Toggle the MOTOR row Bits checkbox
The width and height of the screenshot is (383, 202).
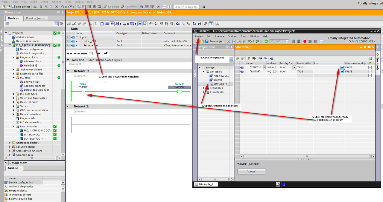click(x=342, y=71)
